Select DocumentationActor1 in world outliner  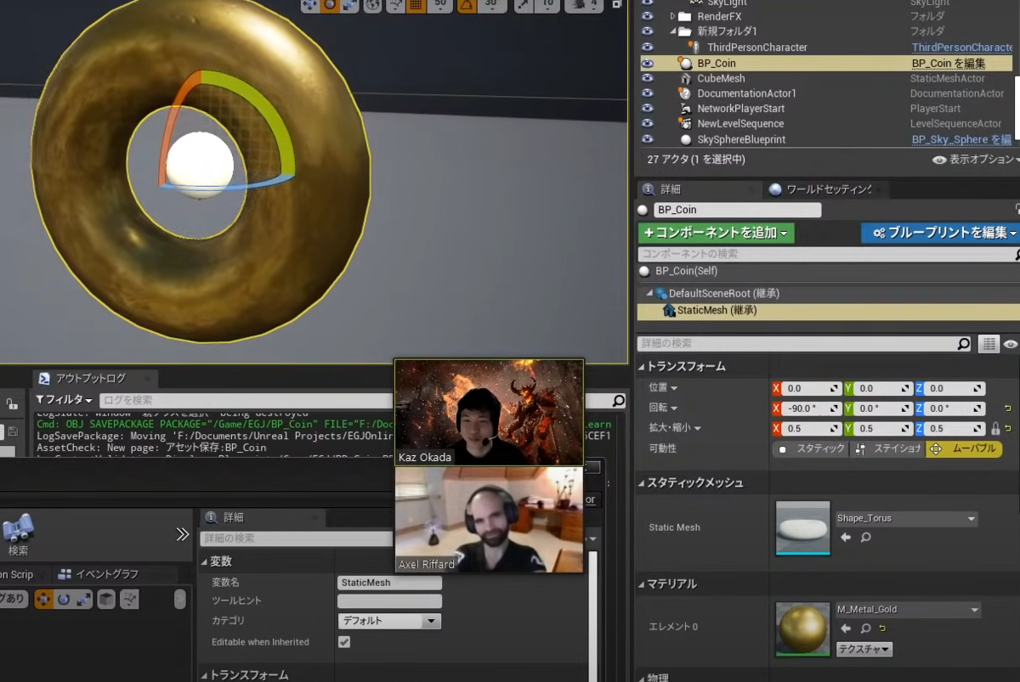coord(746,93)
